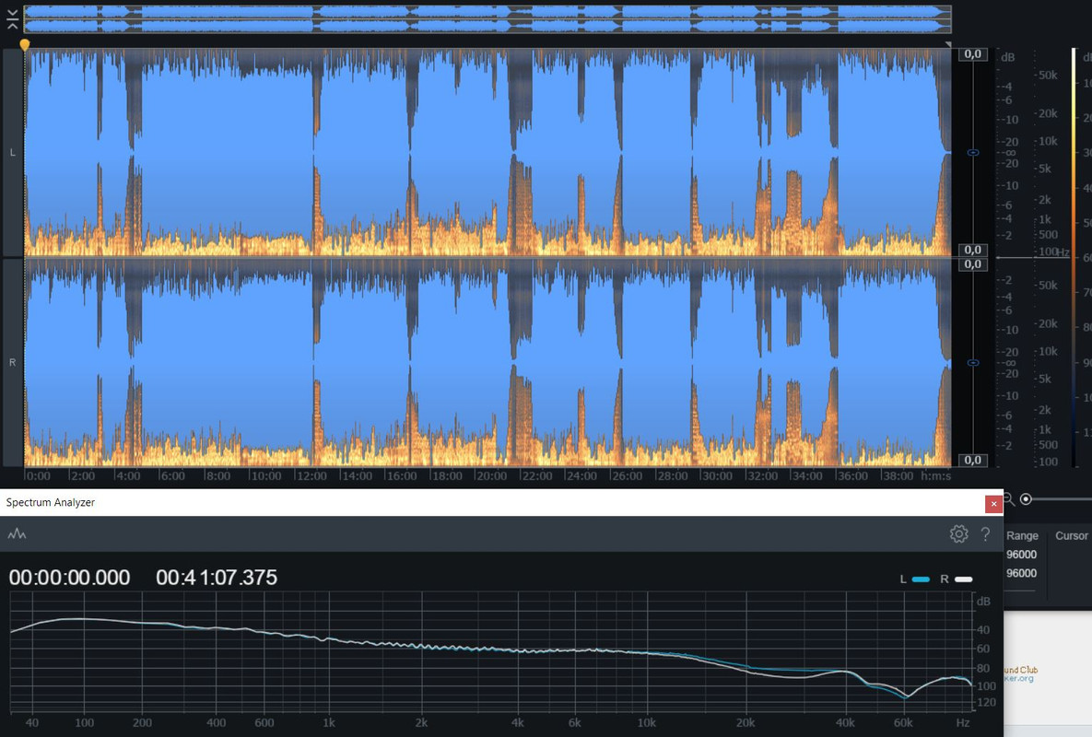Open the Spectrum Analyzer help question mark
Screen dimensions: 1092x737
point(985,533)
